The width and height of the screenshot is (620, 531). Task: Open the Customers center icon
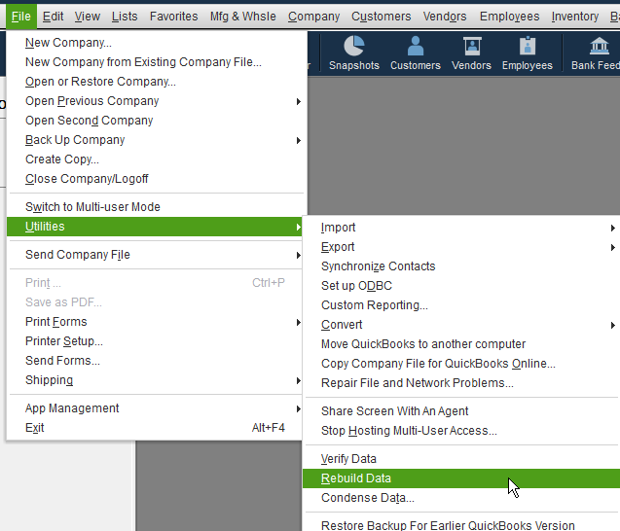coord(416,53)
